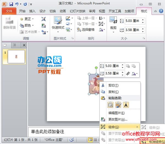Open Size group dialog launcher
The image size is (165, 144).
pos(144,38)
